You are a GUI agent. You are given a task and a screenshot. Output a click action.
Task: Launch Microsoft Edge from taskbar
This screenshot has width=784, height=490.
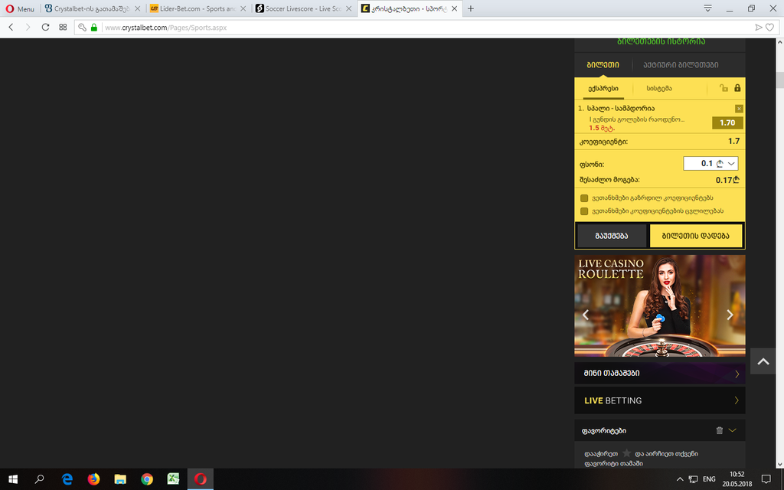tap(67, 479)
